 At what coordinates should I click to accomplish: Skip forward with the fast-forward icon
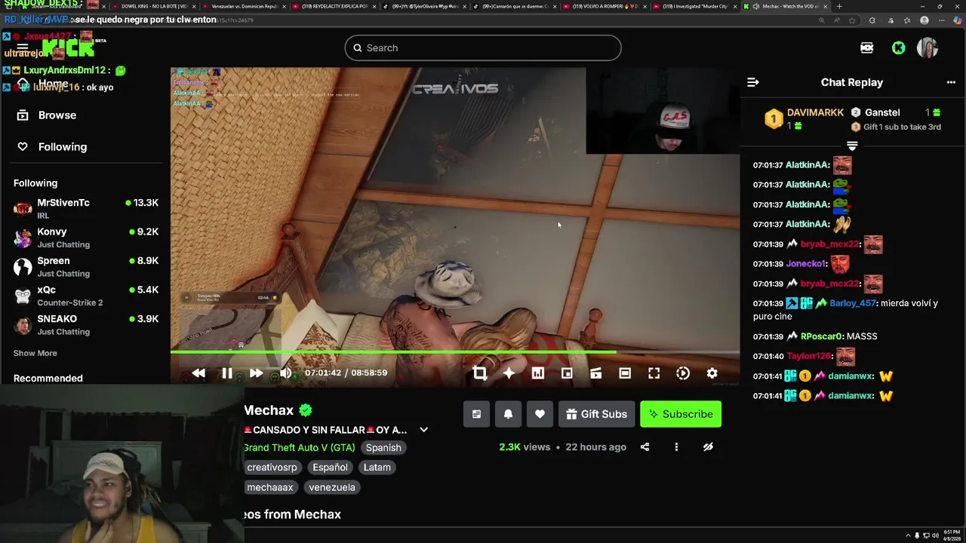click(x=256, y=373)
